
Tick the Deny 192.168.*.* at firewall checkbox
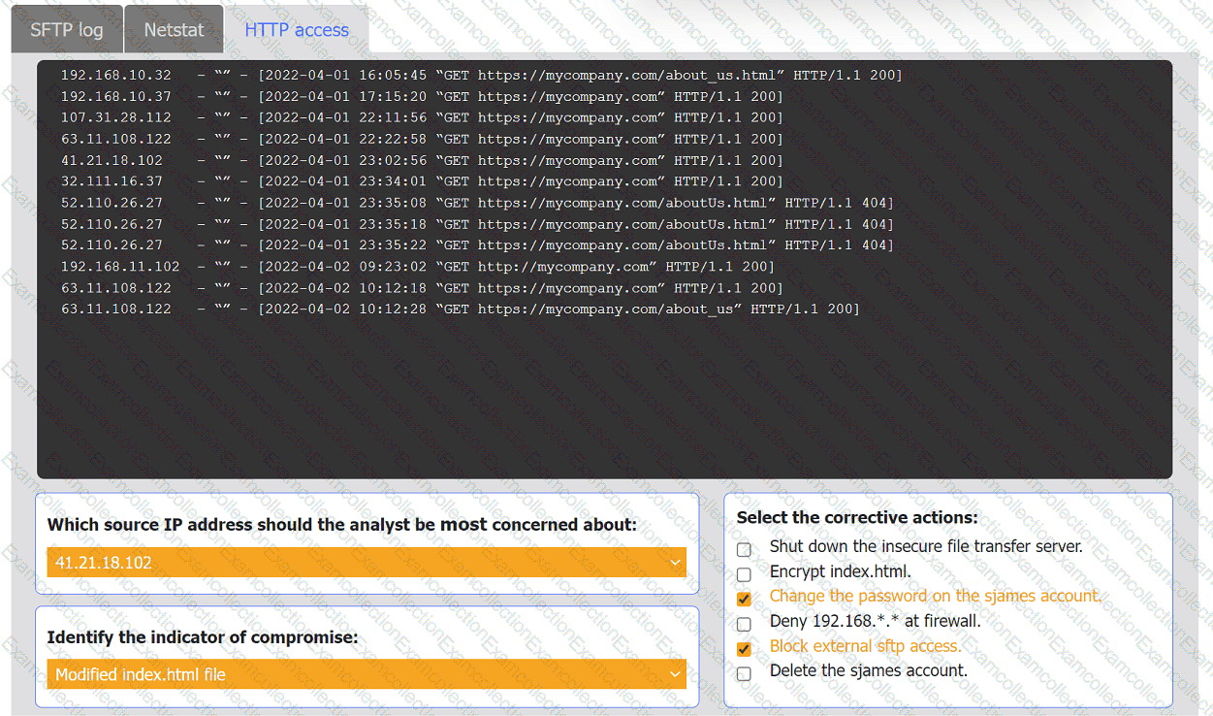point(744,625)
